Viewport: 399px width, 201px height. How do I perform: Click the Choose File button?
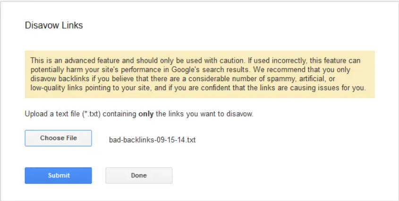point(58,138)
